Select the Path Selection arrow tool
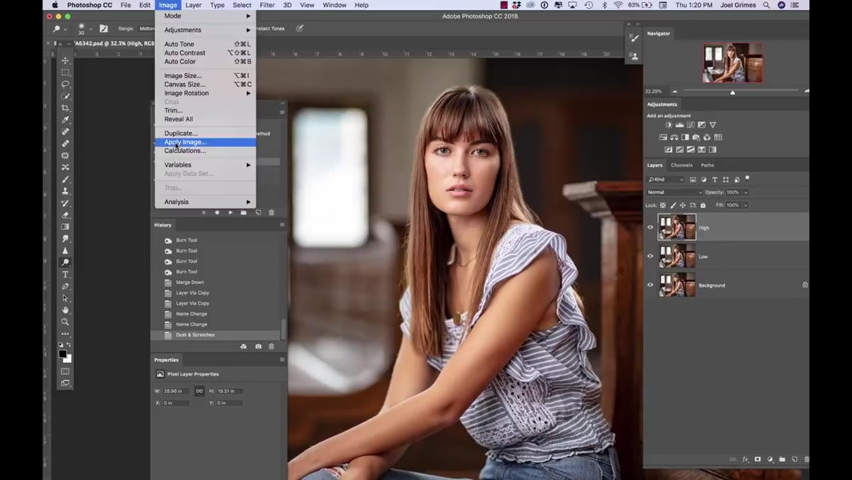This screenshot has width=852, height=480. click(x=65, y=299)
